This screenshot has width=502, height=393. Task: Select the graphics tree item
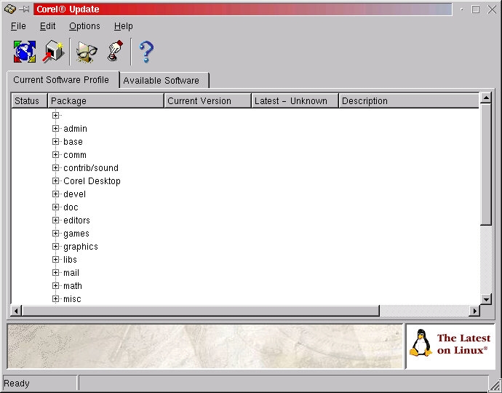(80, 247)
